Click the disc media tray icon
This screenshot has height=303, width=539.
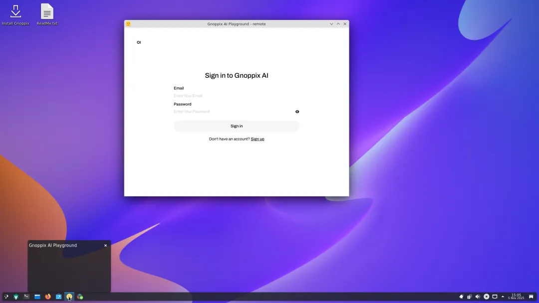point(487,297)
